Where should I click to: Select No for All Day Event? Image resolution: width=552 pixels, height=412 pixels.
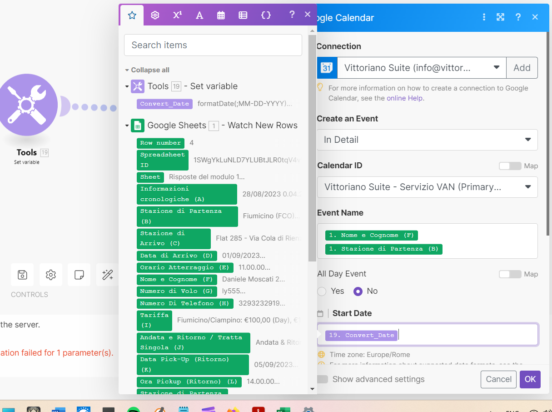(x=358, y=291)
